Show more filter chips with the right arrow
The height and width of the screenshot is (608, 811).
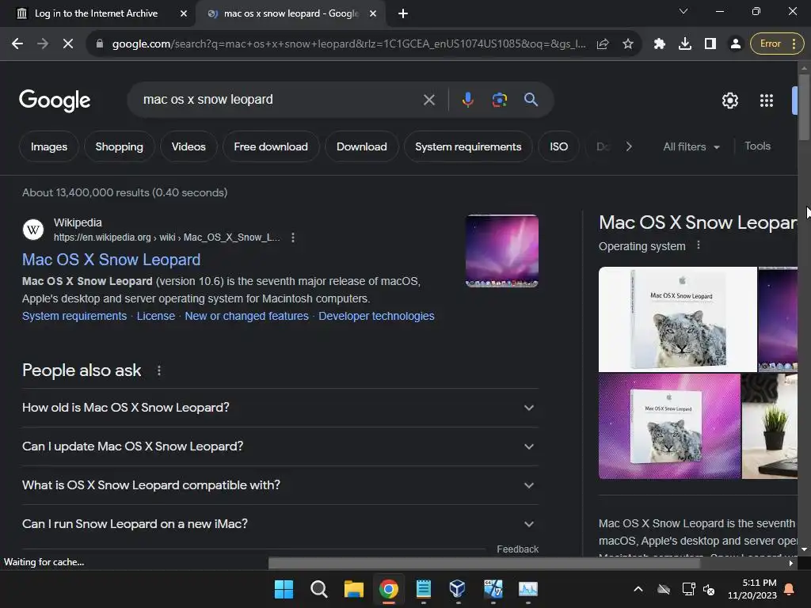point(629,146)
